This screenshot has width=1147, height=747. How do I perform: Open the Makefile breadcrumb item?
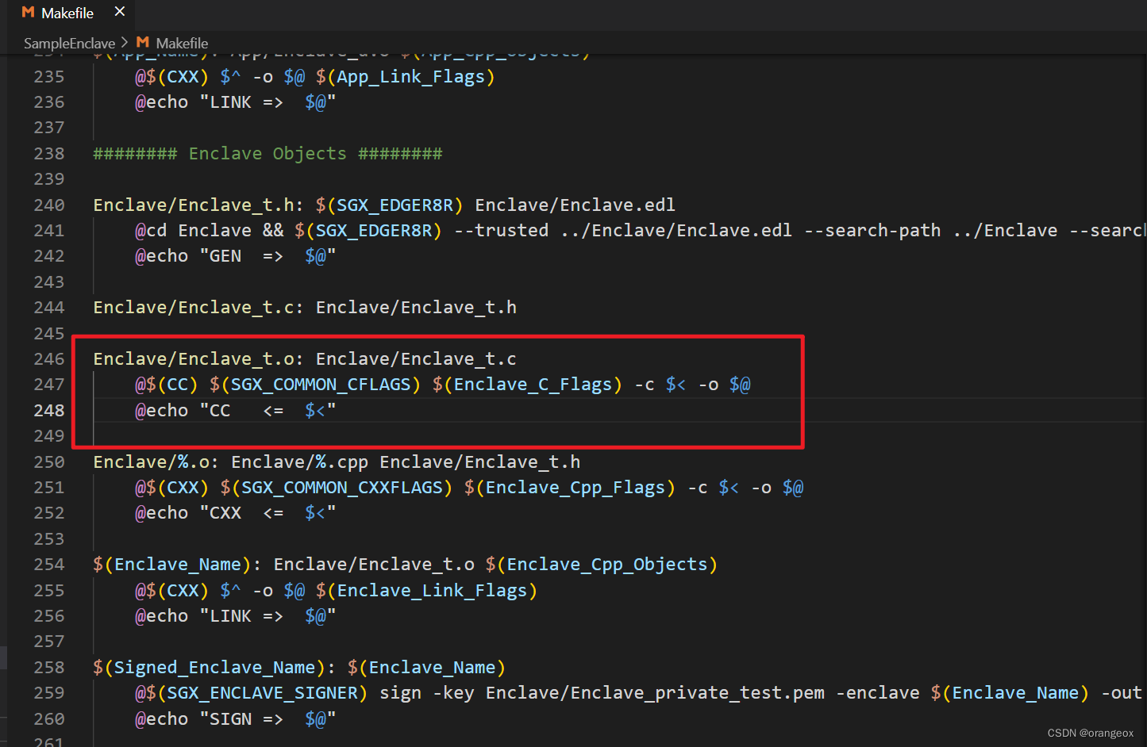(x=182, y=44)
